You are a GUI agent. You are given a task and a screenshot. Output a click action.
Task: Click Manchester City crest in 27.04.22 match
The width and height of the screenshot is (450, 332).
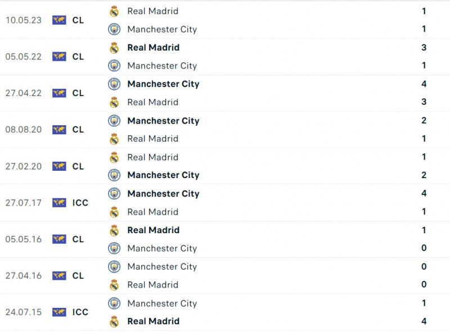point(114,84)
